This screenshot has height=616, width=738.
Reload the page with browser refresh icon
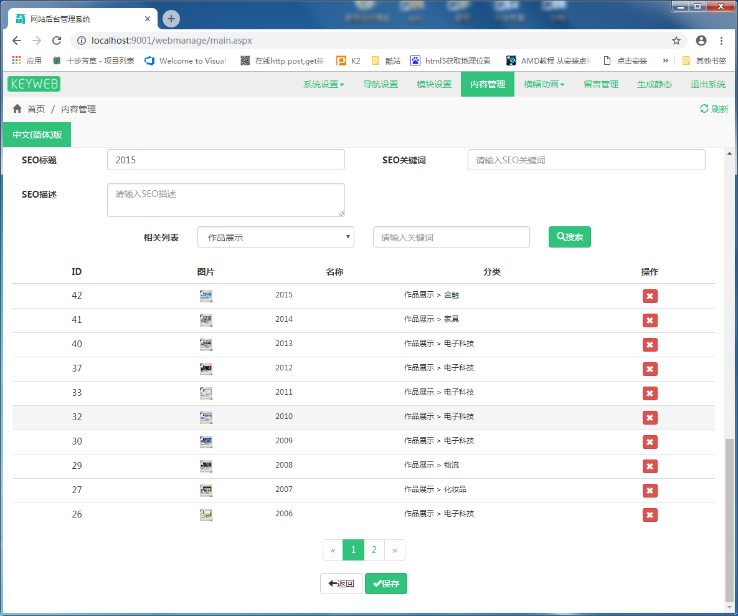coord(57,41)
